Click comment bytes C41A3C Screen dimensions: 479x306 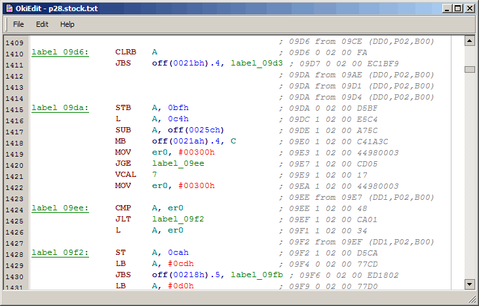click(x=373, y=142)
